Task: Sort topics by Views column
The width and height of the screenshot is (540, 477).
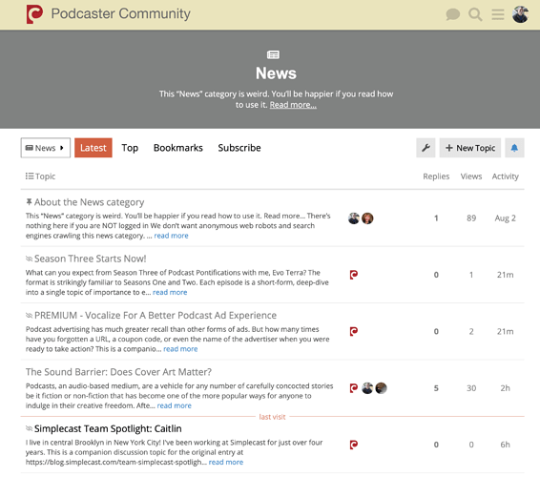Action: [x=471, y=176]
